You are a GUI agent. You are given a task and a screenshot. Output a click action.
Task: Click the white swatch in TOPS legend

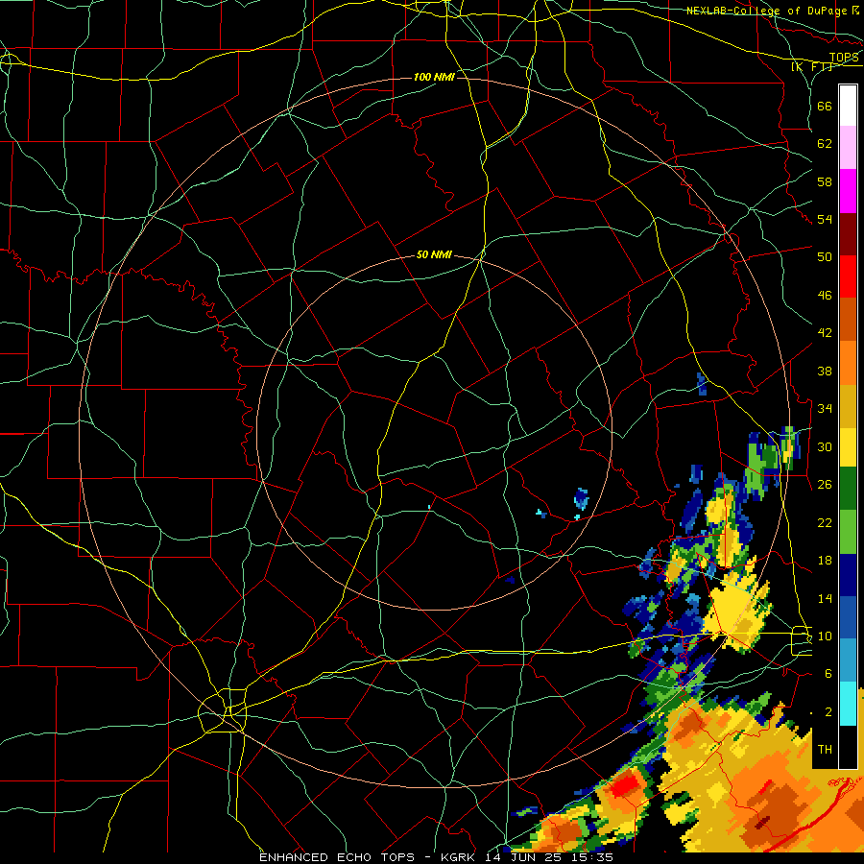pos(848,106)
